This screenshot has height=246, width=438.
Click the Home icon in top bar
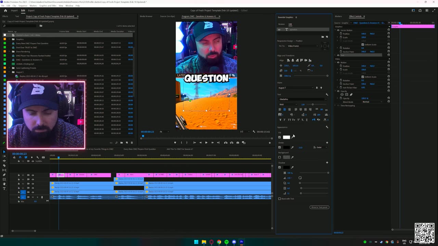(5, 11)
